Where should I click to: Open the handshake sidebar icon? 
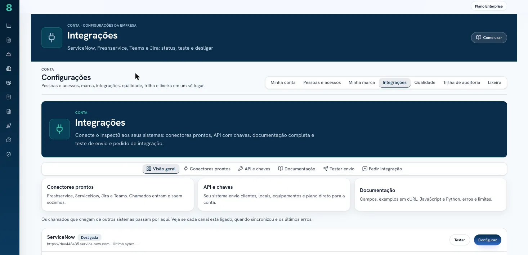coord(9,83)
